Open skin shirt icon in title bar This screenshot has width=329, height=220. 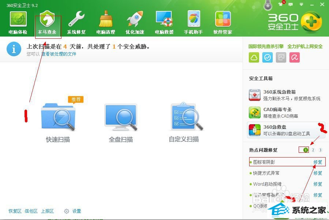tap(281, 4)
